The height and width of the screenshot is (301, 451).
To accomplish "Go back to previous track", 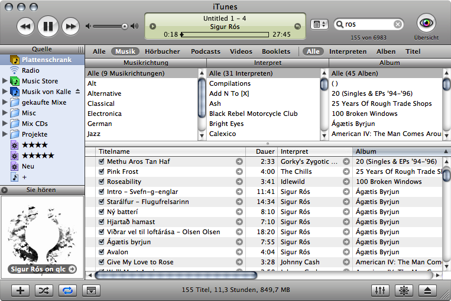I will (x=25, y=26).
